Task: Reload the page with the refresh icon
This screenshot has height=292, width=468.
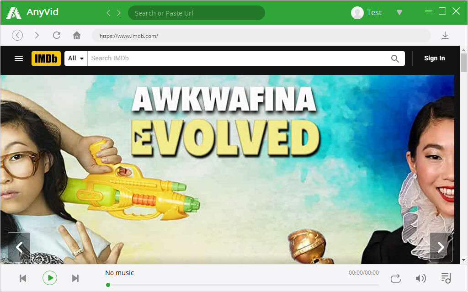Action: pos(57,35)
